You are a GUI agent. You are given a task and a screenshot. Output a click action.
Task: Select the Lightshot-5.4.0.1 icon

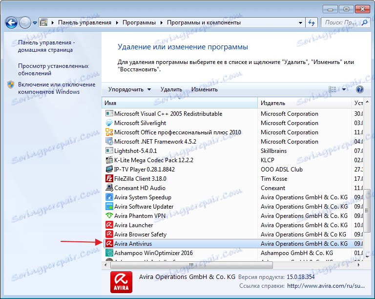[109, 150]
